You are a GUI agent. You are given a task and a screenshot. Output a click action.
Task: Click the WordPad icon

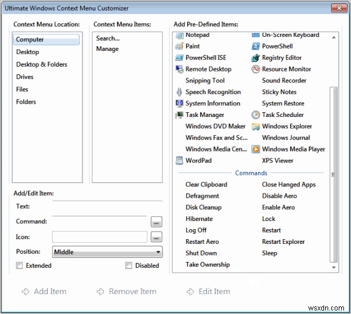pos(180,160)
